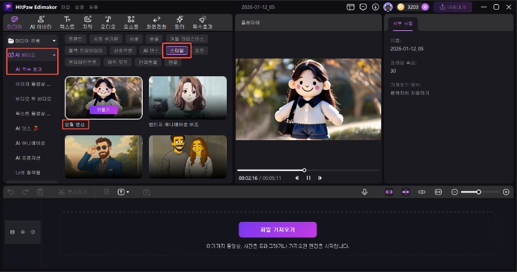The image size is (517, 272).
Task: Click the undo arrow in timeline toolbar
Action: (x=11, y=192)
